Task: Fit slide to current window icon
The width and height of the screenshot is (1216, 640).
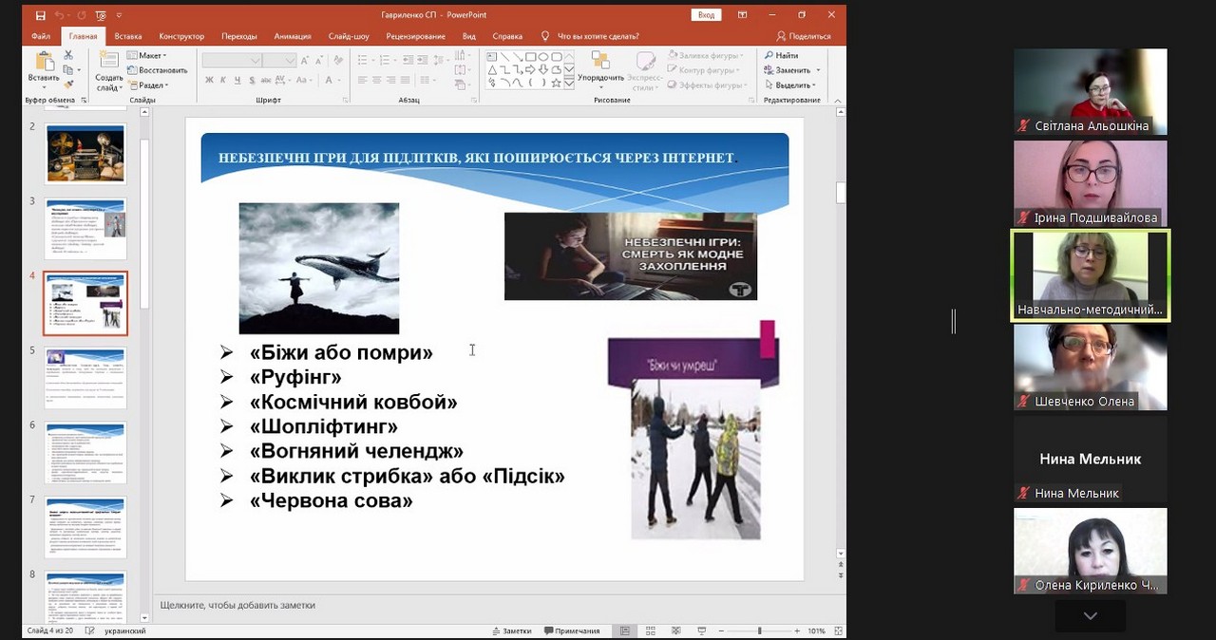Action: point(836,631)
